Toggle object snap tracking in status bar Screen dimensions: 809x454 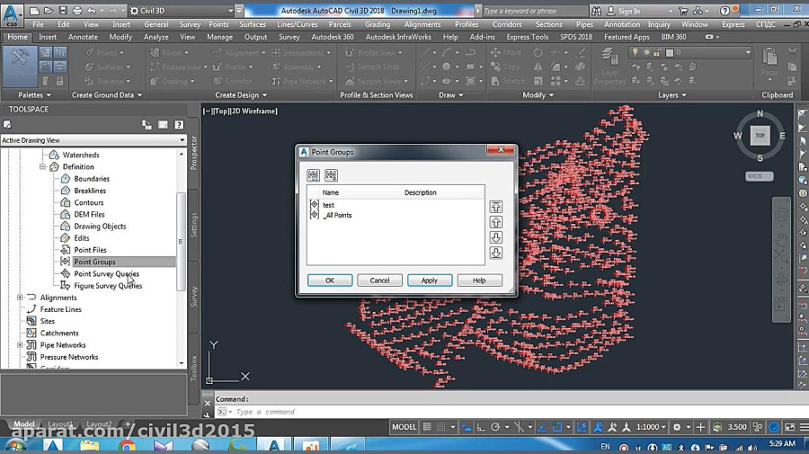pos(542,427)
